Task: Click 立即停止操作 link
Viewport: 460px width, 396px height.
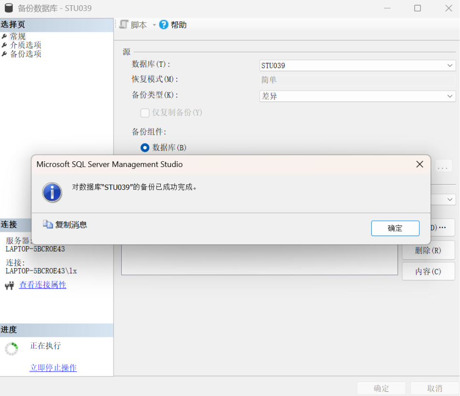Action: (x=53, y=367)
